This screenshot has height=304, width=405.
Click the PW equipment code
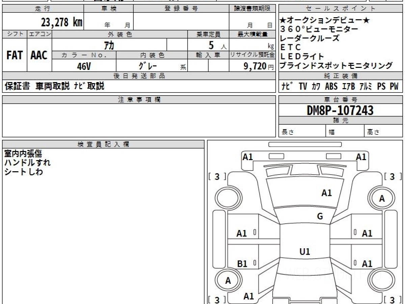click(394, 86)
